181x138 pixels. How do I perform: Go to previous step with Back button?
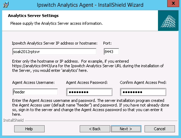click(x=95, y=129)
